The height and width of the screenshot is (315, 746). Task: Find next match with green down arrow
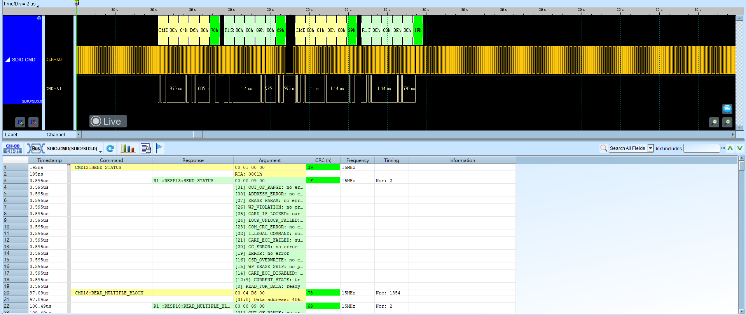tap(740, 148)
